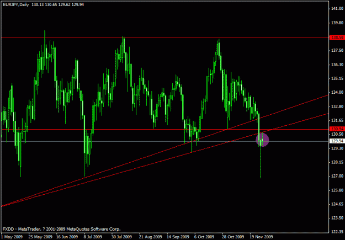
Task: Click 122.35 on the price axis
Action: 337,232
